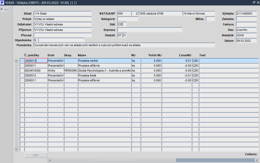Click the empty Měna field
The image size is (260, 163).
(210, 19)
